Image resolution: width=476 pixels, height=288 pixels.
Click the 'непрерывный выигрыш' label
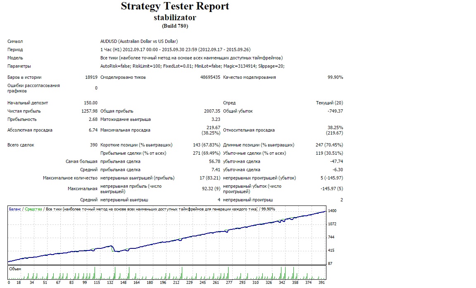coord(124,200)
